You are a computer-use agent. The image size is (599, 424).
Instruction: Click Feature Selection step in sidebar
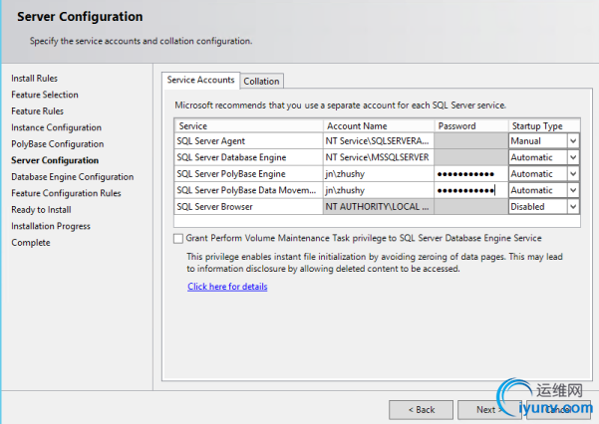(x=45, y=95)
